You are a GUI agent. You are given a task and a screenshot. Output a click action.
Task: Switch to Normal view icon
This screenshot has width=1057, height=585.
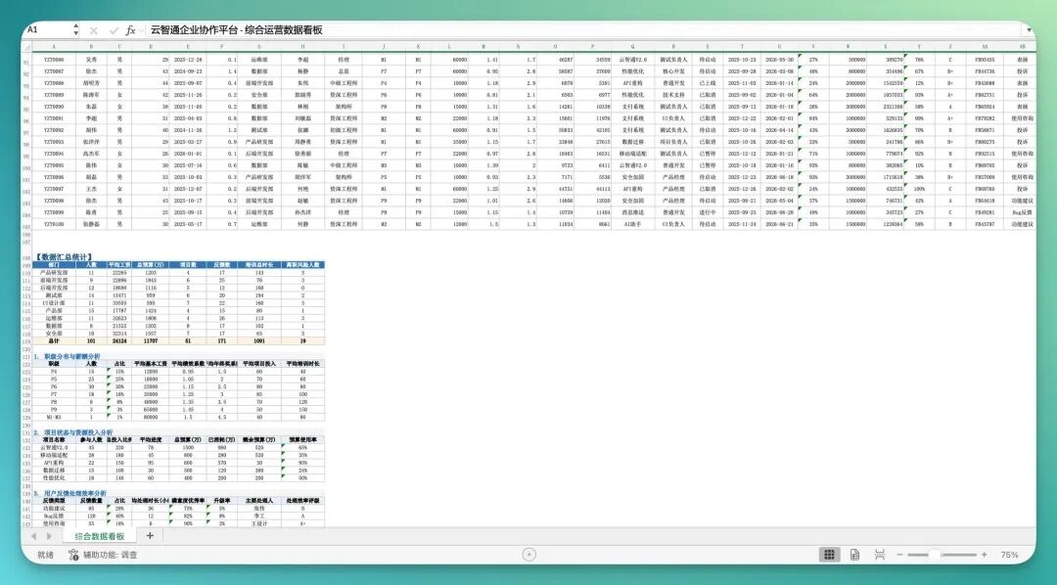(829, 555)
